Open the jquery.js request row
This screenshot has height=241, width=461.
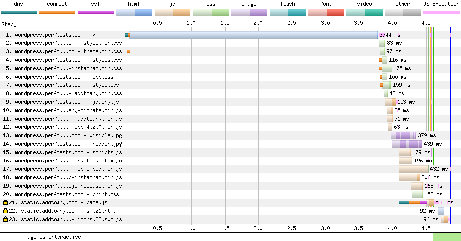(x=63, y=102)
